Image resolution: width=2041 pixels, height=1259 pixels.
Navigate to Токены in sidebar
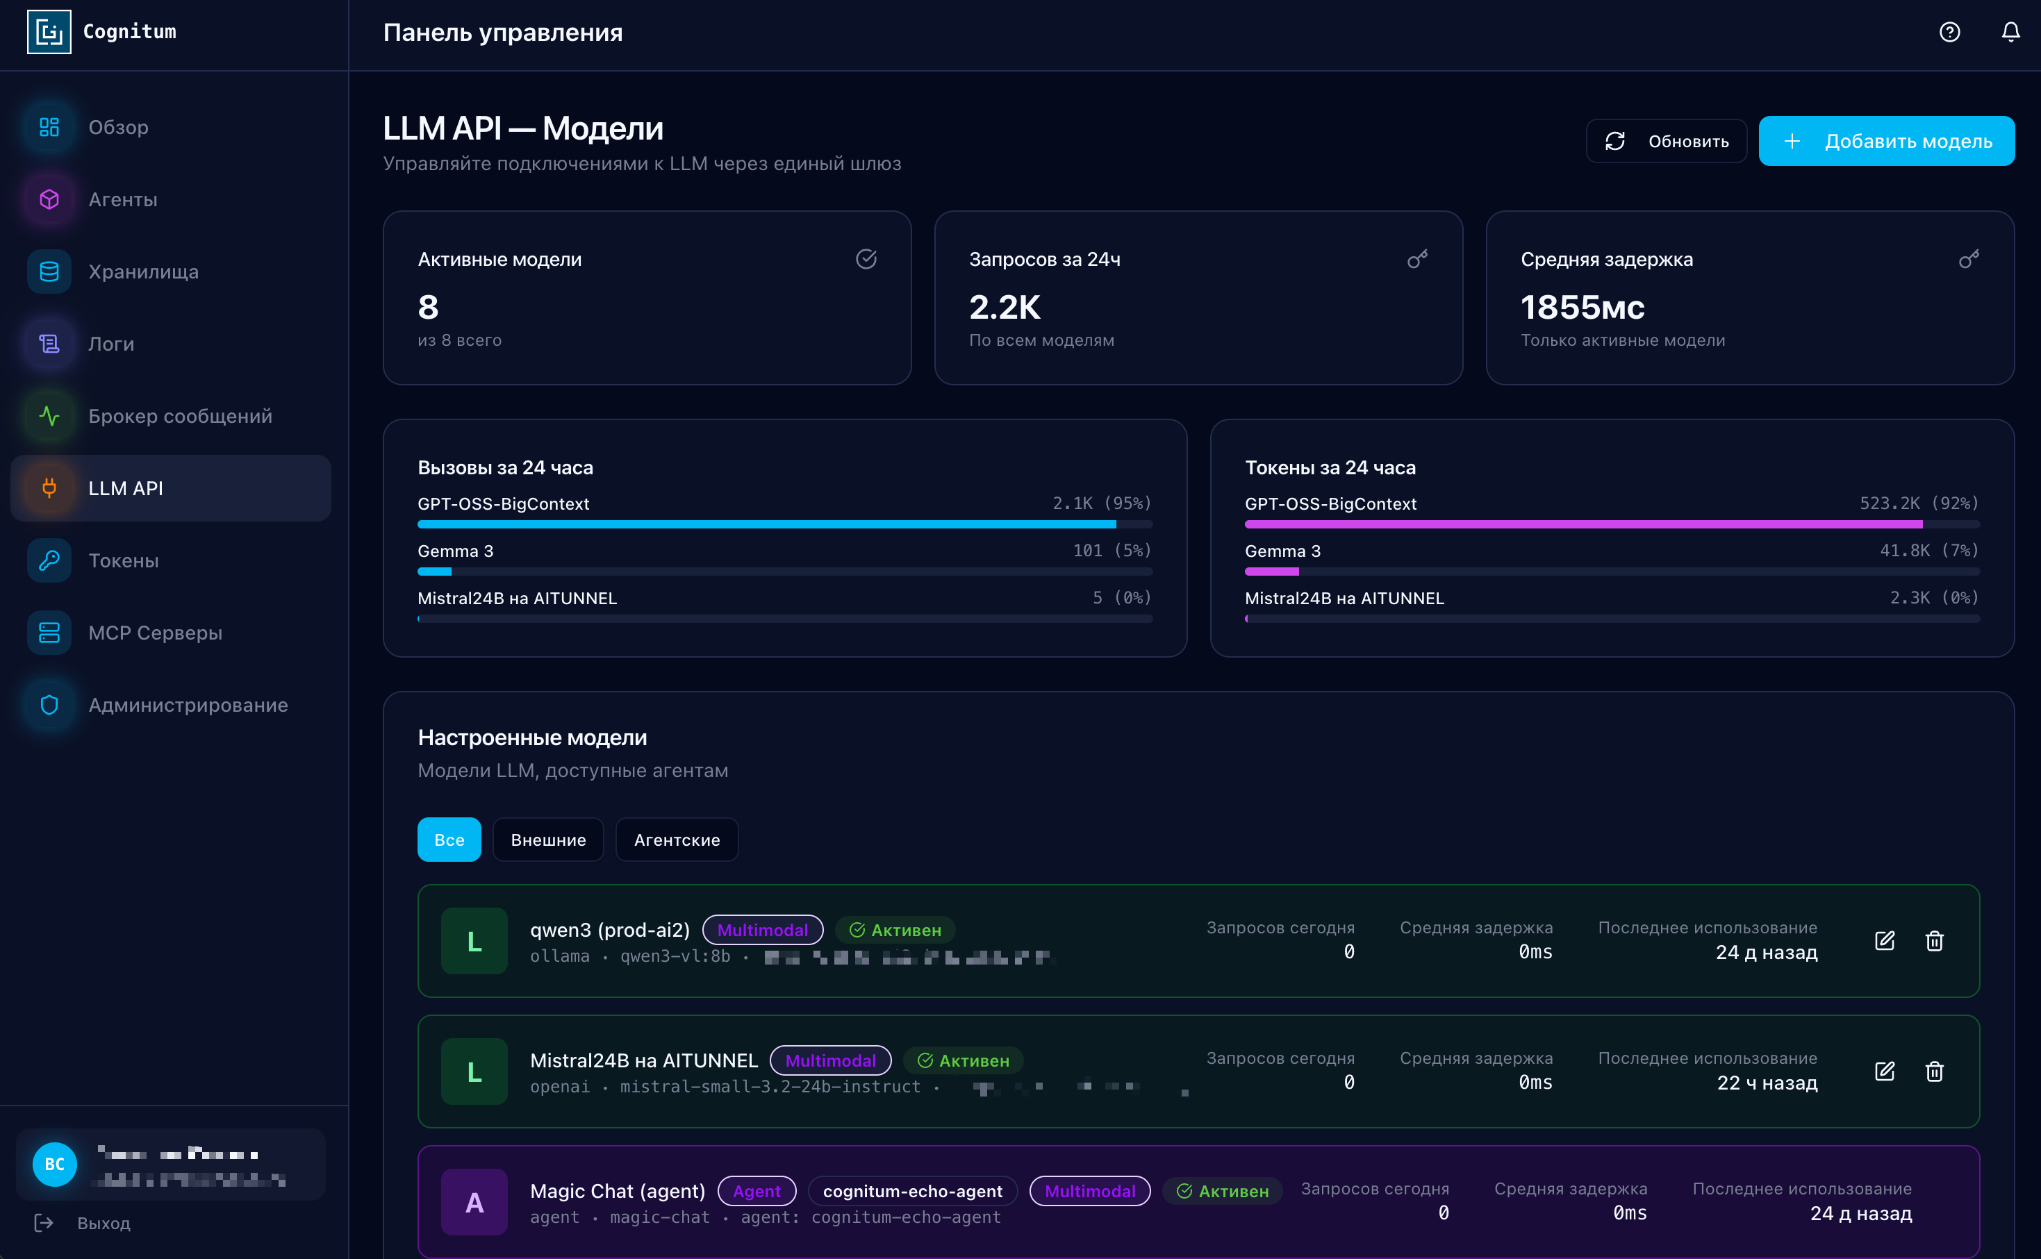tap(123, 560)
